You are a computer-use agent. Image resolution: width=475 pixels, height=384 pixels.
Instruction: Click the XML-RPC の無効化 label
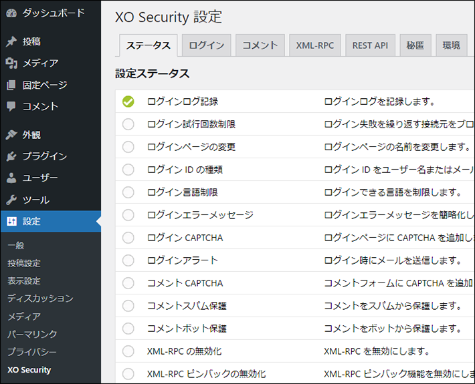coord(185,351)
